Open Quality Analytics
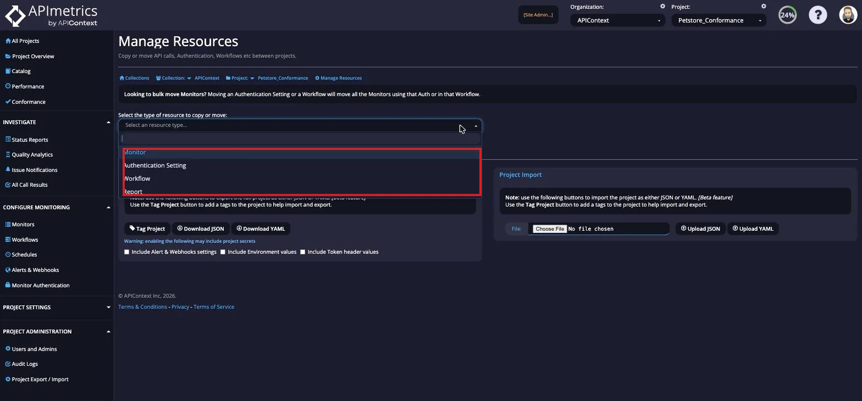 tap(29, 154)
